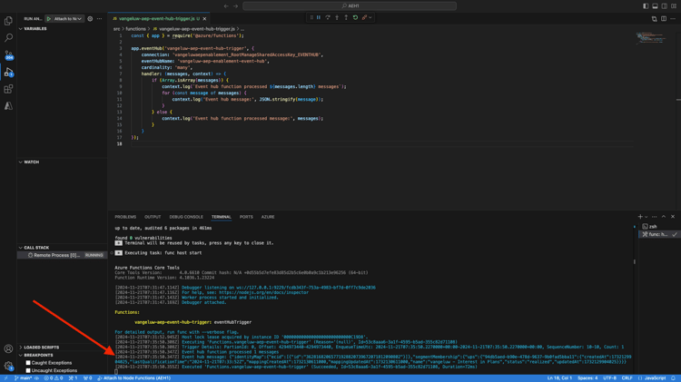This screenshot has width=681, height=382.
Task: Open the Extensions view
Action: (9, 89)
